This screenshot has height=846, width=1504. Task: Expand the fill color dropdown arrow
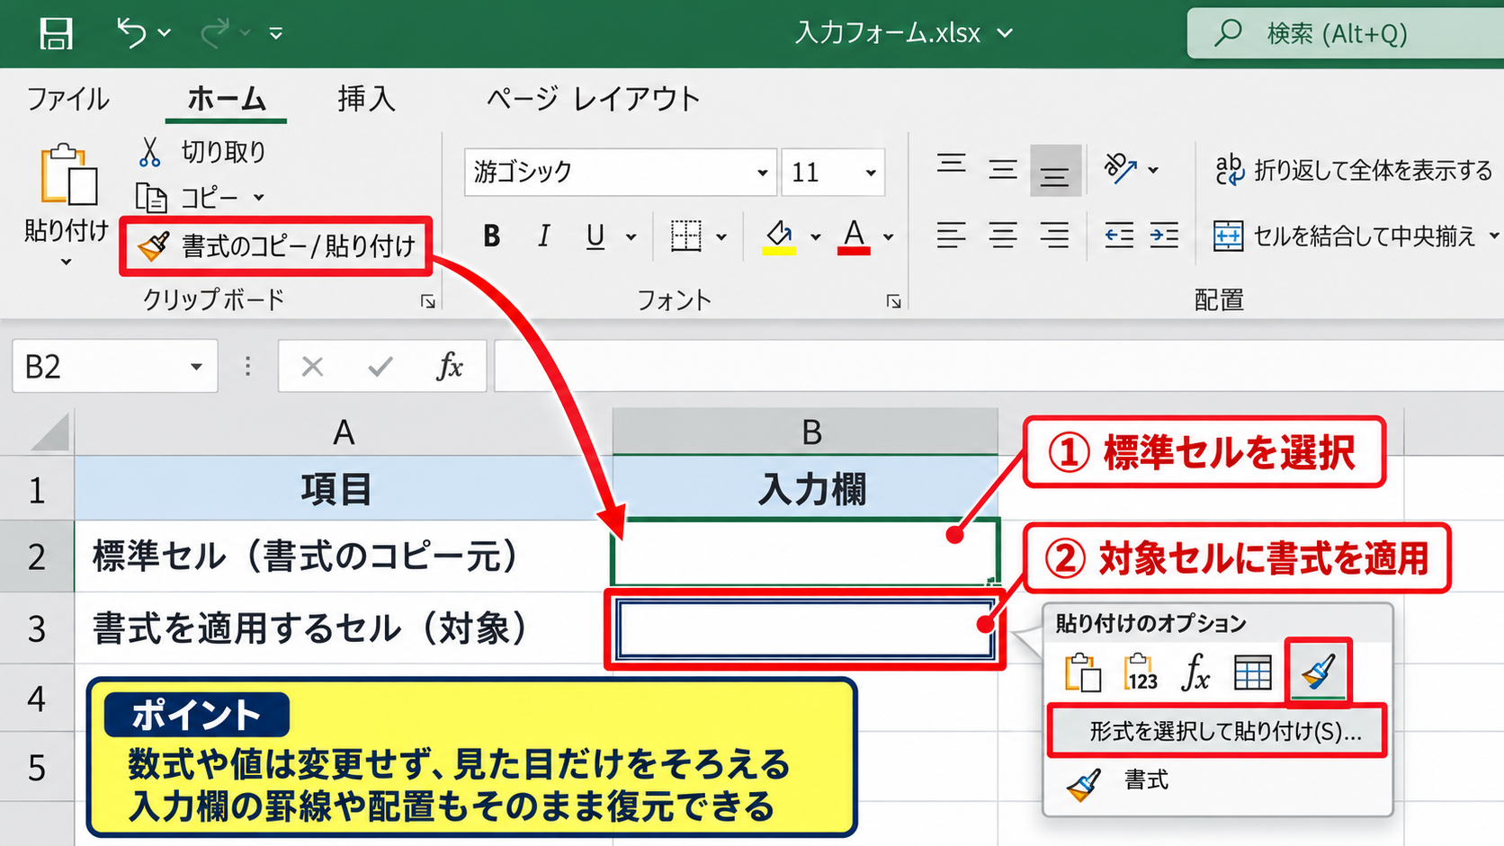point(815,237)
